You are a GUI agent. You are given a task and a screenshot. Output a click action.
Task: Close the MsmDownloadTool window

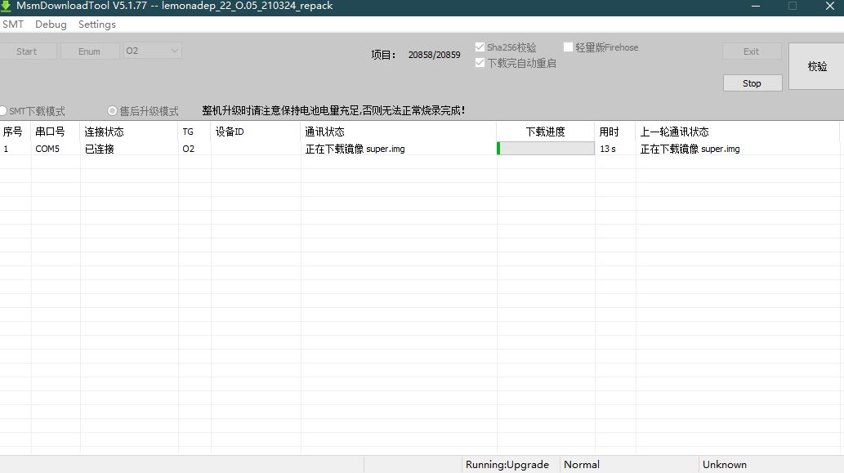click(x=829, y=6)
